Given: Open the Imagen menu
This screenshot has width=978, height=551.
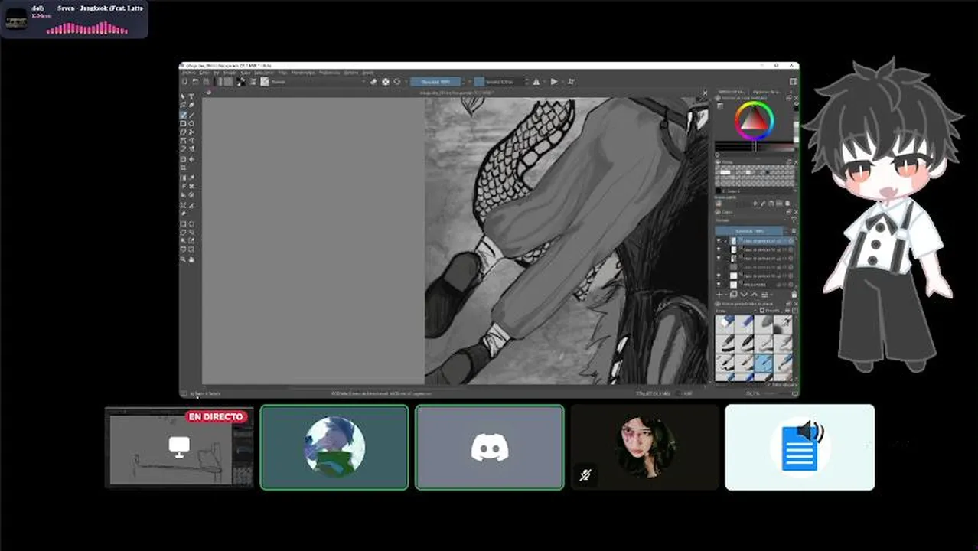Looking at the screenshot, I should point(230,73).
